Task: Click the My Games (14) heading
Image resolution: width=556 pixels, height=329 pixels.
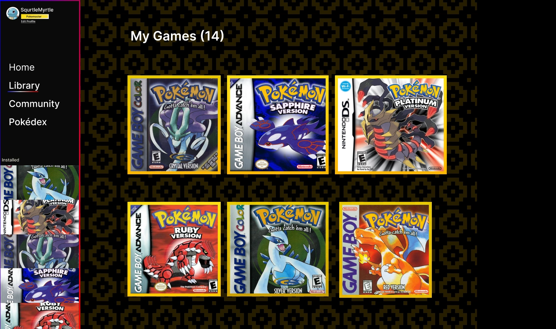Action: tap(177, 36)
